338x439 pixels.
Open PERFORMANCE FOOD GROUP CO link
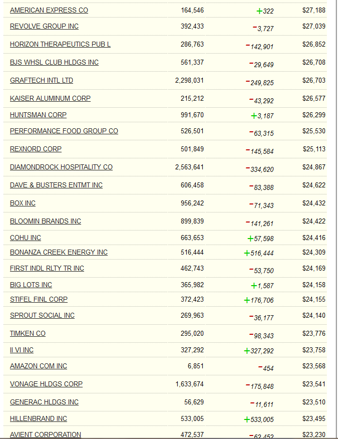click(64, 131)
